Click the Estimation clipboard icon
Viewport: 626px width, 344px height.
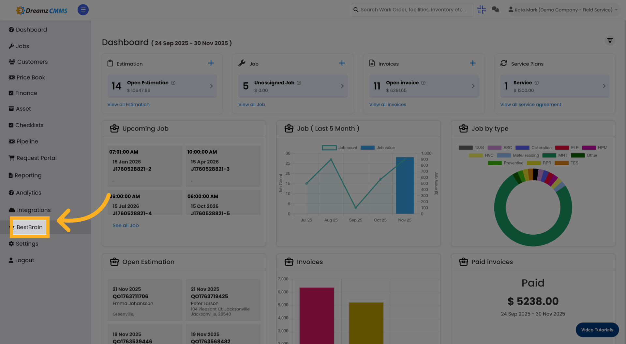(110, 63)
